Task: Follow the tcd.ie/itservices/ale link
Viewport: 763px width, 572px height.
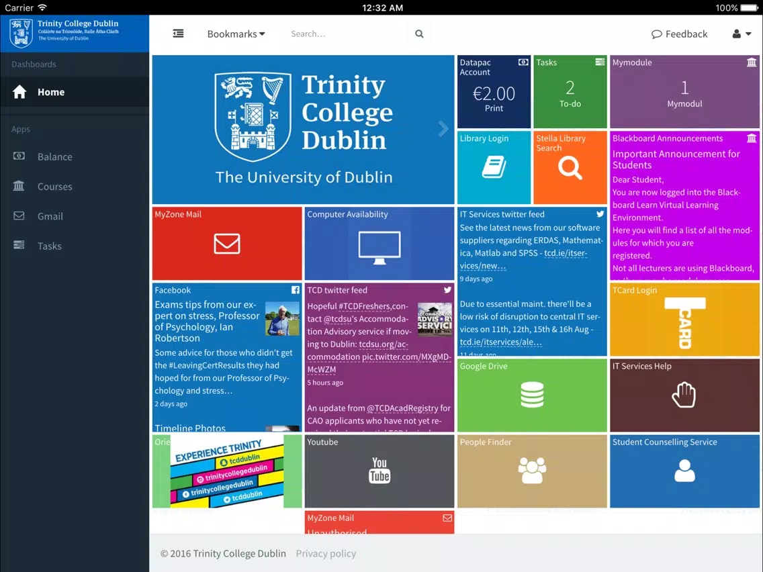Action: click(501, 342)
